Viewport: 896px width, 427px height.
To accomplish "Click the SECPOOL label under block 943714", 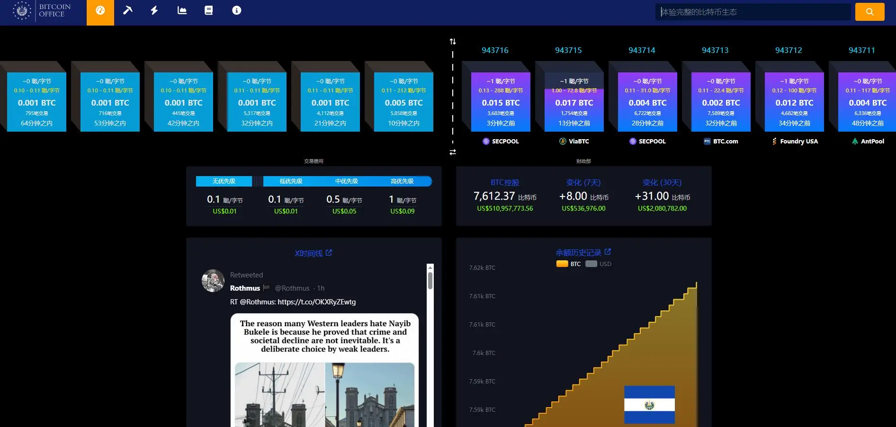I will click(652, 141).
